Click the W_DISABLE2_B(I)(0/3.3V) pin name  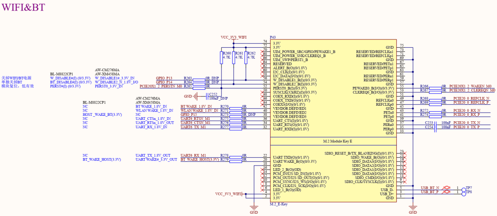tap(295, 84)
